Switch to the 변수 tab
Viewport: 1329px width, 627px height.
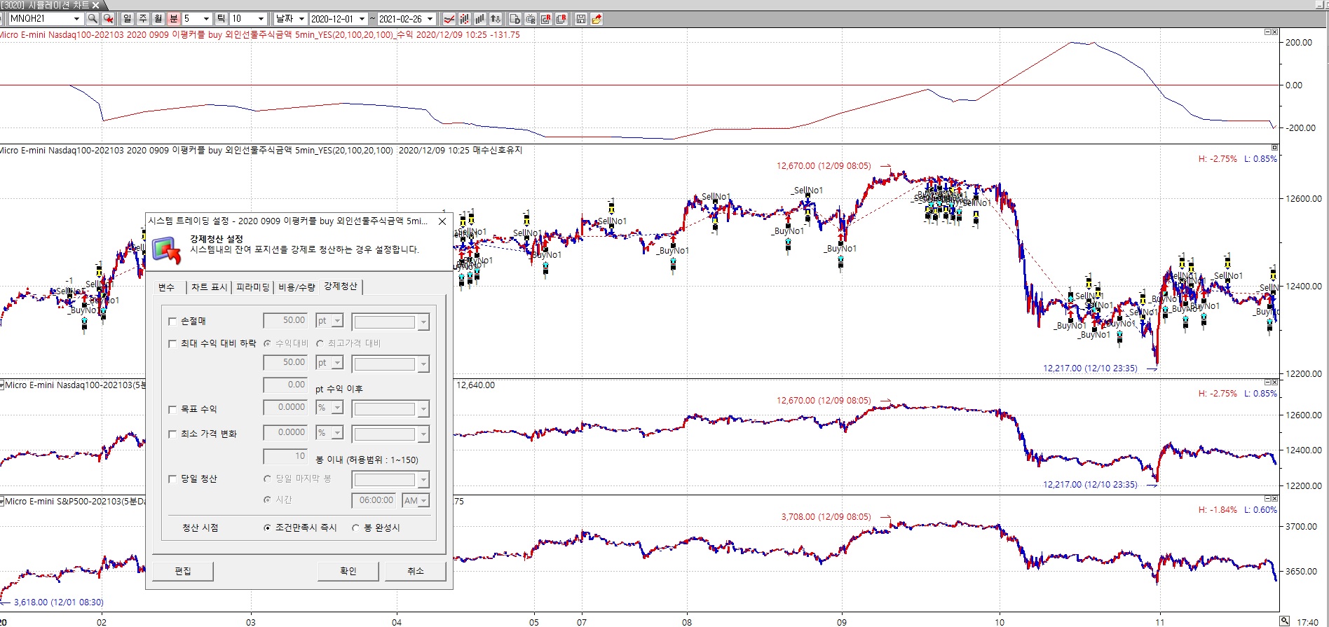166,287
